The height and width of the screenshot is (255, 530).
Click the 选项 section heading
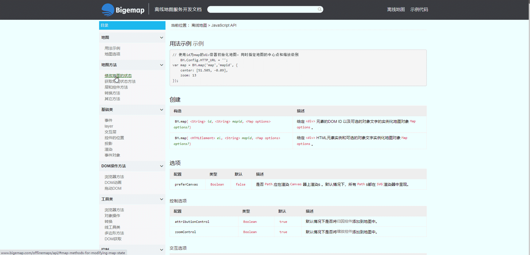pos(175,163)
